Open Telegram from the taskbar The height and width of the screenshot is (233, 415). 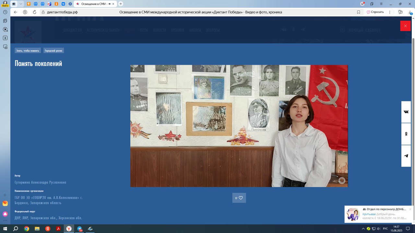pos(80,228)
